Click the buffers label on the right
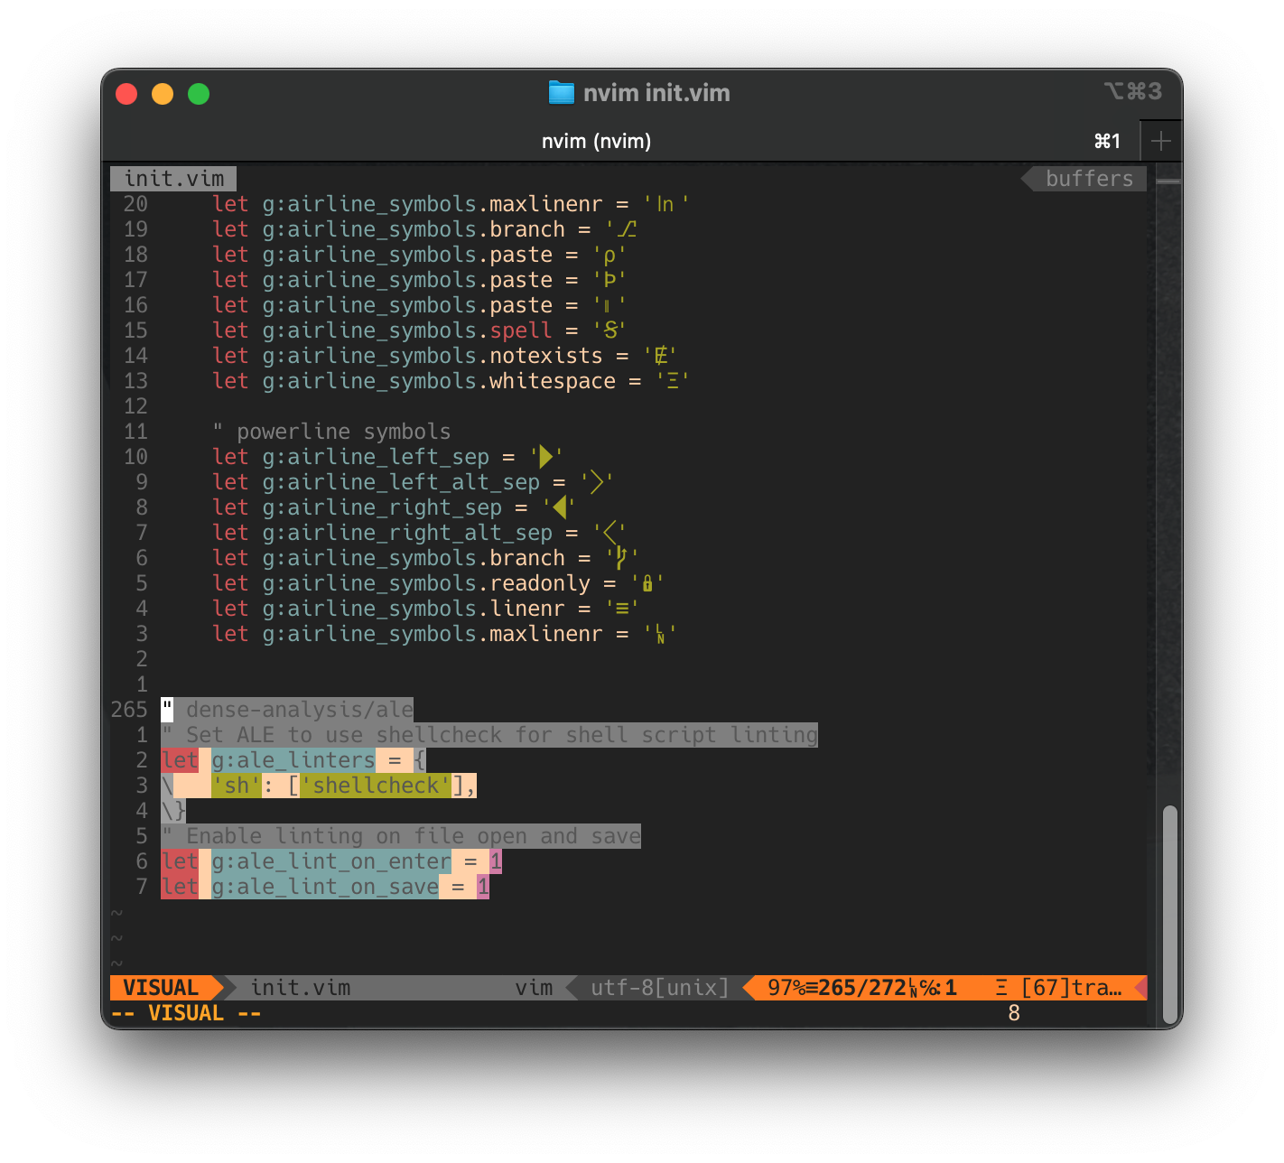 (1090, 178)
